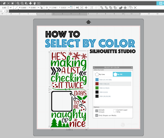Image resolution: width=164 pixels, height=138 pixels.
Task: Click the X position field 1.748
Action: (54, 8)
